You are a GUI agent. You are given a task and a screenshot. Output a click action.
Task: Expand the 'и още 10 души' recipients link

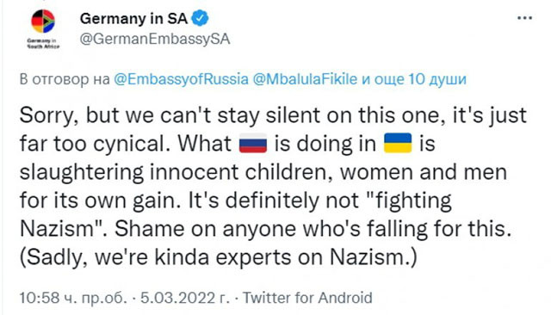point(413,79)
